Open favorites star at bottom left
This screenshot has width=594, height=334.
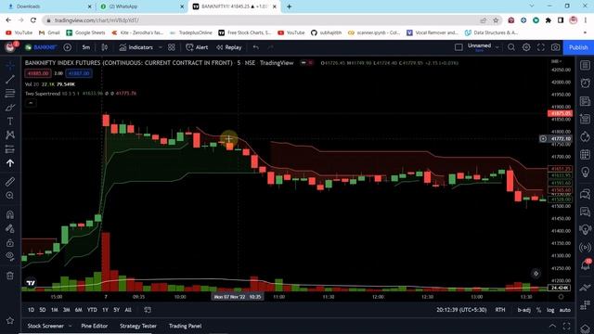click(10, 321)
